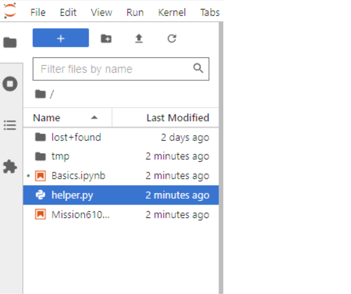The height and width of the screenshot is (294, 351).
Task: Open Running Terminals and Kernels sidebar tab
Action: click(10, 84)
